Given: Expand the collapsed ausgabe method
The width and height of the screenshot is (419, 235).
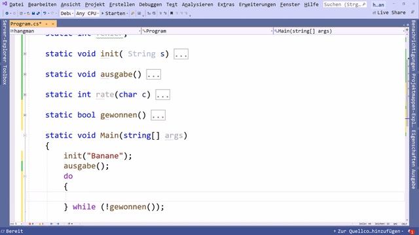Looking at the screenshot, I should tap(25, 74).
